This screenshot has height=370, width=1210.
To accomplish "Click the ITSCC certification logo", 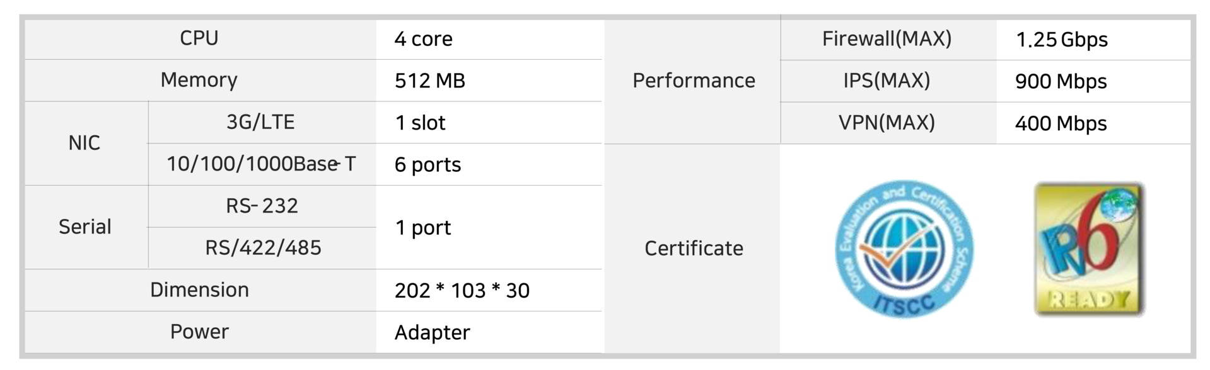I will pyautogui.click(x=904, y=249).
